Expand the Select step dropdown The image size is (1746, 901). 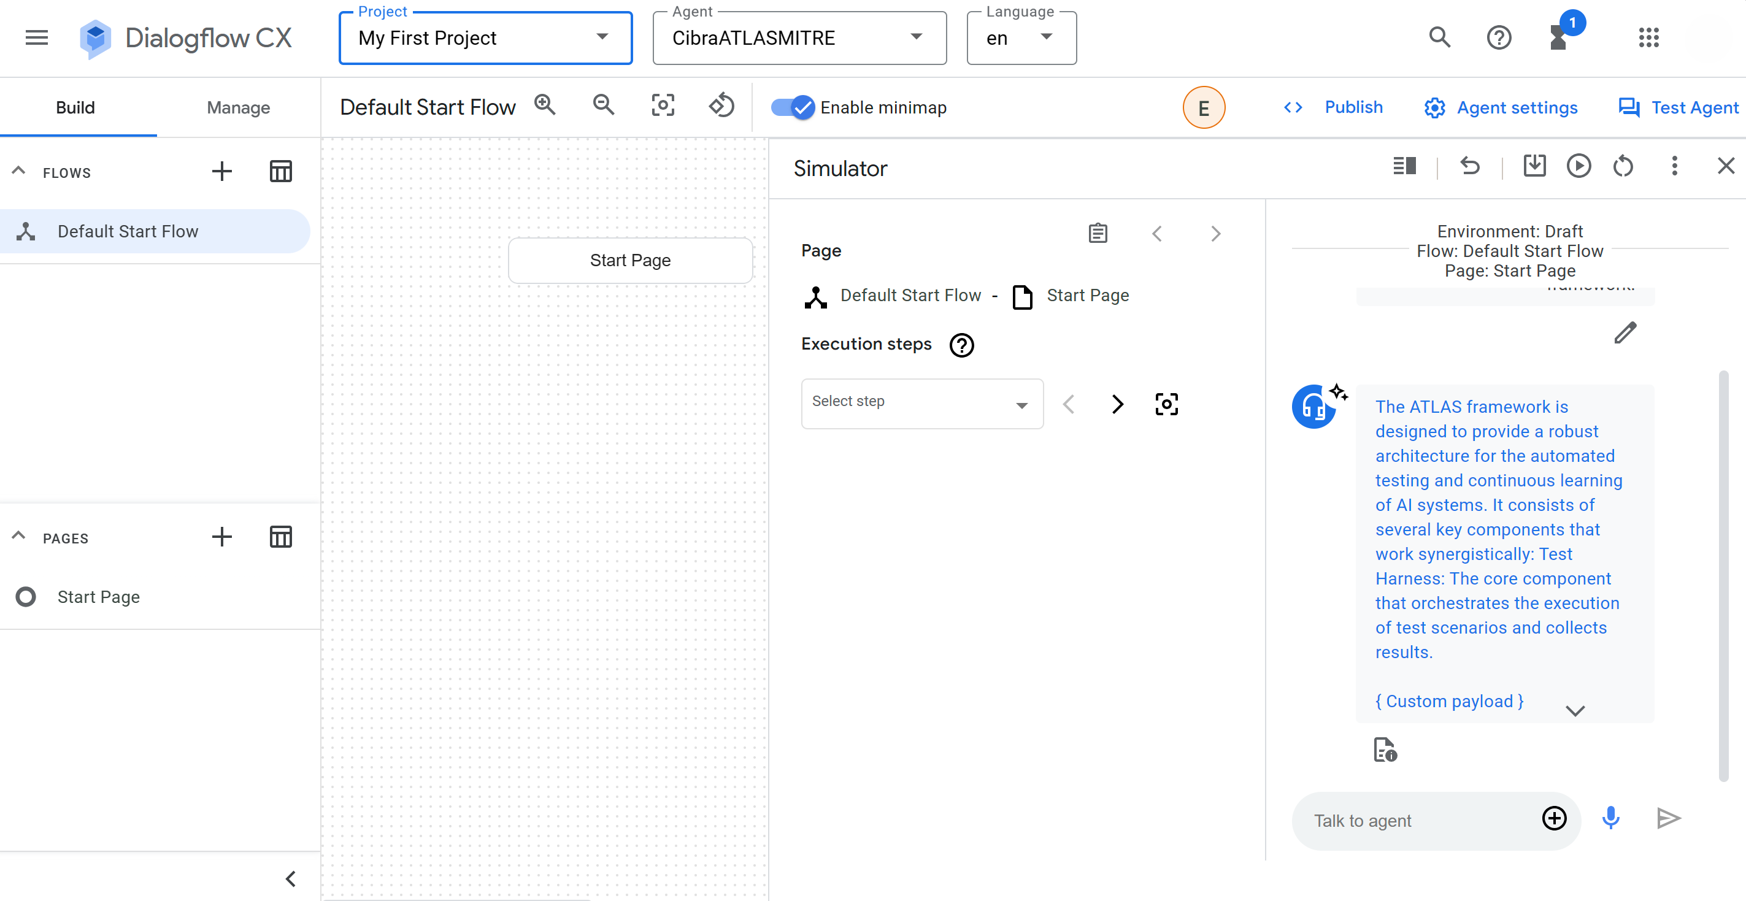pos(921,404)
